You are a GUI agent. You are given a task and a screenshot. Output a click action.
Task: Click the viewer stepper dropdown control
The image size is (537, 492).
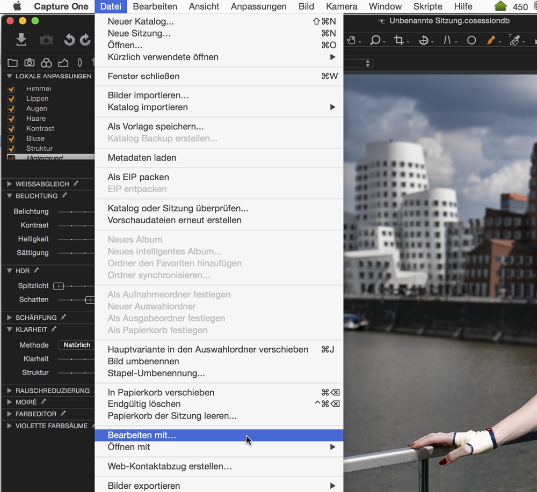click(x=367, y=64)
